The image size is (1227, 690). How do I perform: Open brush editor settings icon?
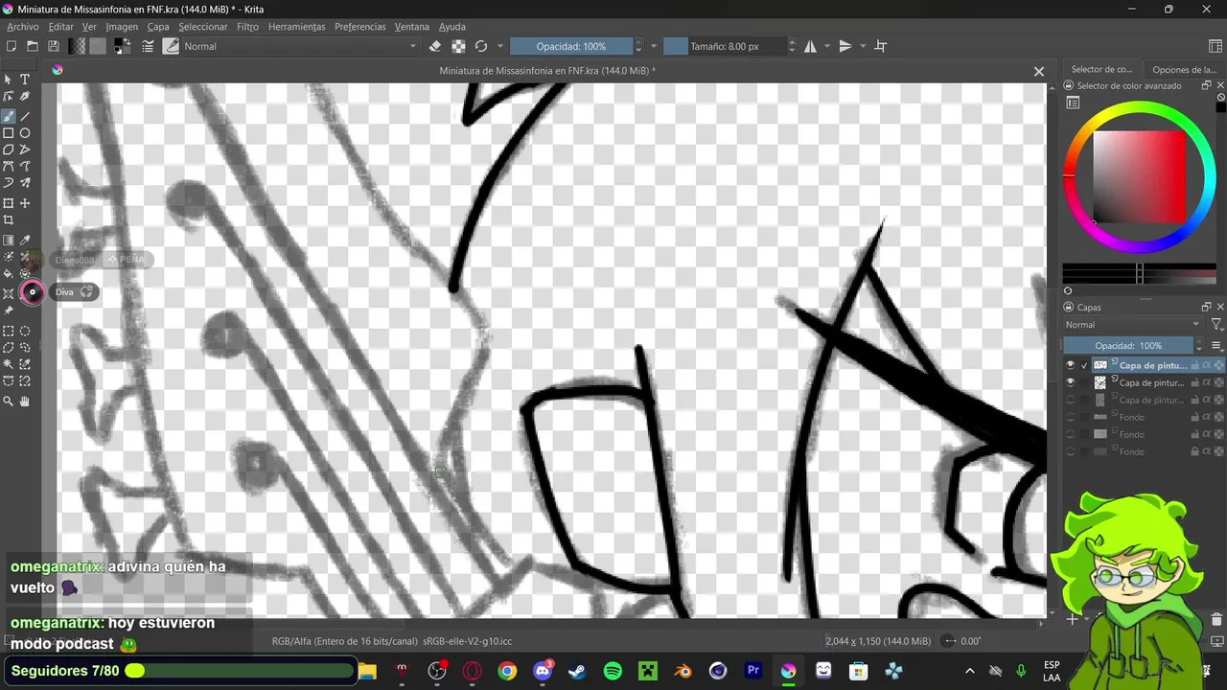(x=149, y=46)
